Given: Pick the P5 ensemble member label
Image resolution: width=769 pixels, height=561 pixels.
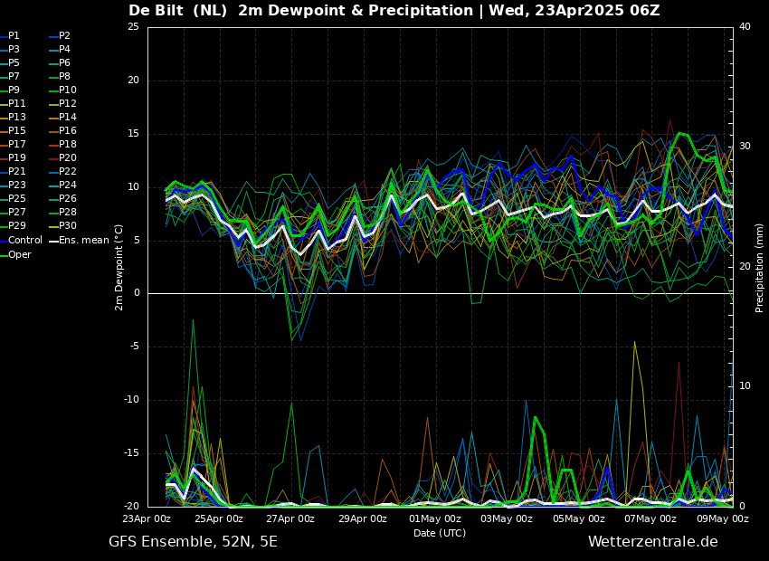Looking at the screenshot, I should click(10, 62).
